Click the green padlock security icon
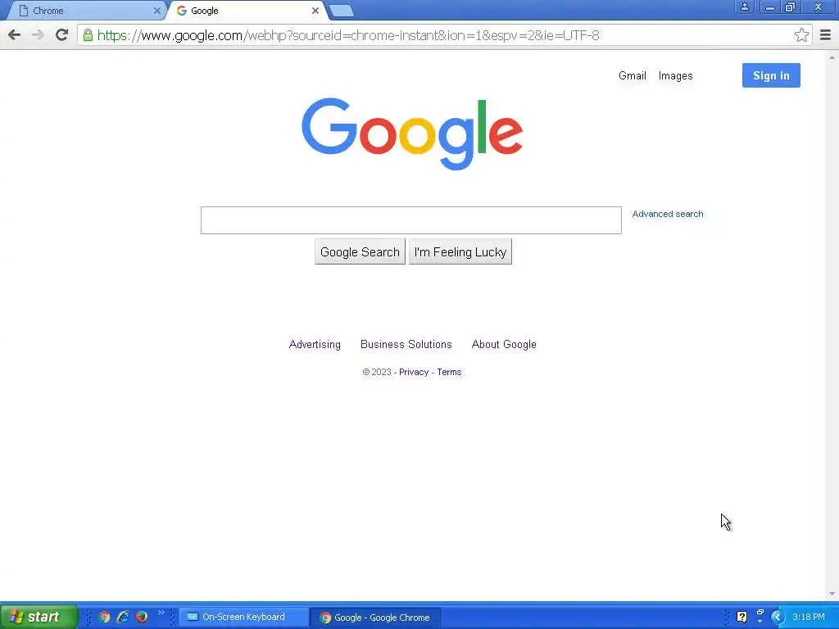The height and width of the screenshot is (629, 839). pyautogui.click(x=88, y=35)
